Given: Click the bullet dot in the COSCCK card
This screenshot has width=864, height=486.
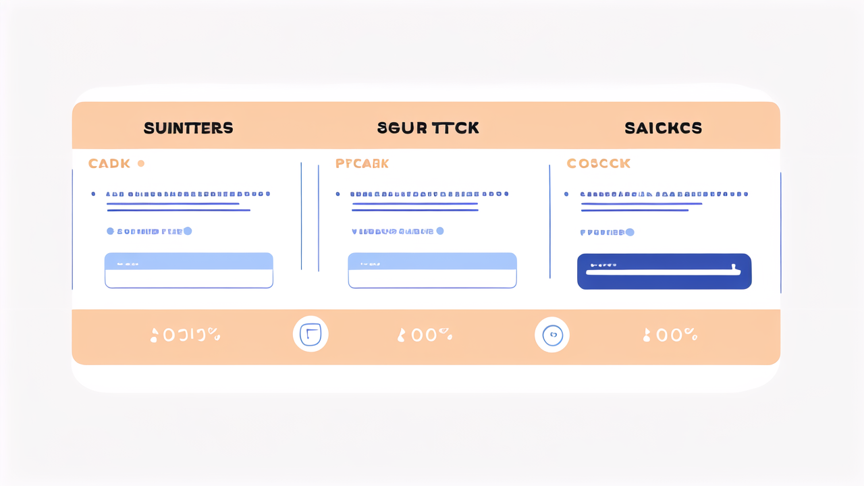Looking at the screenshot, I should 566,194.
